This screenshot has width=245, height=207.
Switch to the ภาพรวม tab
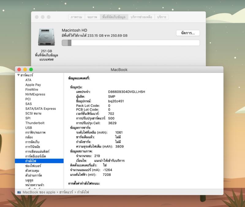coord(76,17)
